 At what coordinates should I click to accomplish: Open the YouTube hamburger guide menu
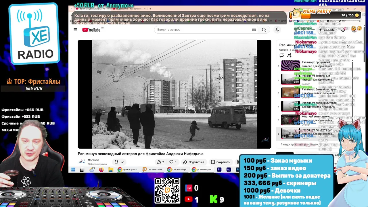[x=75, y=30]
